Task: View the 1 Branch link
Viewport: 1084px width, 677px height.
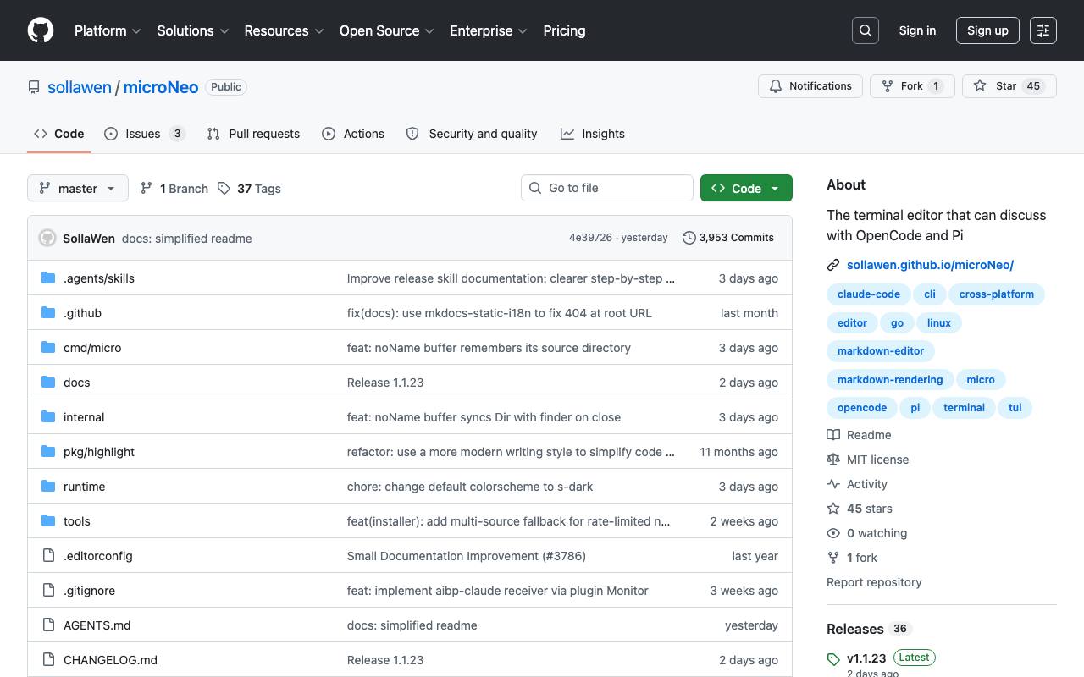Action: 174,189
